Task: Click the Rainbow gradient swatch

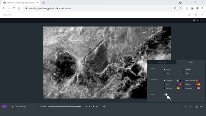Action: pos(179,88)
